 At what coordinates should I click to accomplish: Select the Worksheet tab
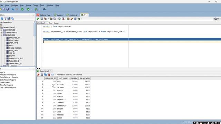[x=41, y=23]
